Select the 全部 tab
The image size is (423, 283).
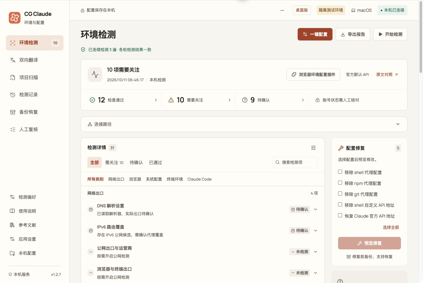pos(95,163)
